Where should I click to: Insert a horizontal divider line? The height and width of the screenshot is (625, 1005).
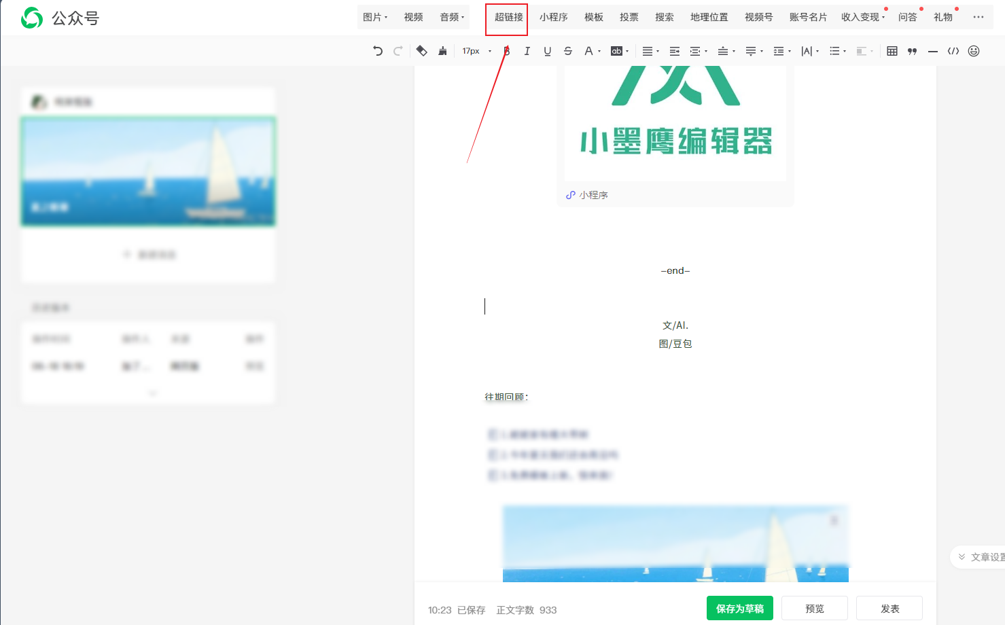[933, 51]
